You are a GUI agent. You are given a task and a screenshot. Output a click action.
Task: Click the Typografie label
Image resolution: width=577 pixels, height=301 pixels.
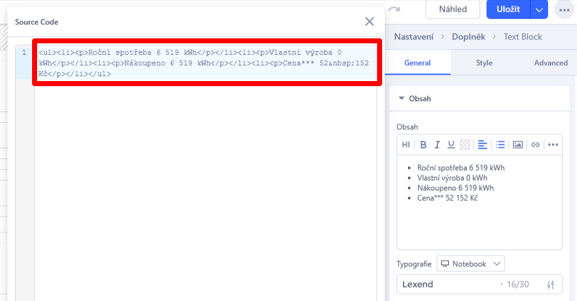[414, 264]
